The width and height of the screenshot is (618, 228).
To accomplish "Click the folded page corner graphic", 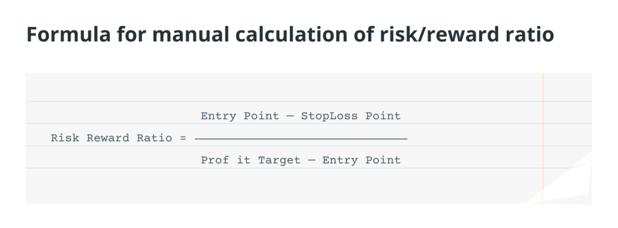I will pos(564,181).
